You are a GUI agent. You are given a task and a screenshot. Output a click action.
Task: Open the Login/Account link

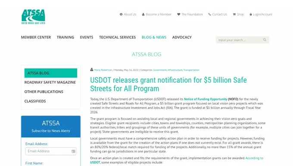[262, 14]
